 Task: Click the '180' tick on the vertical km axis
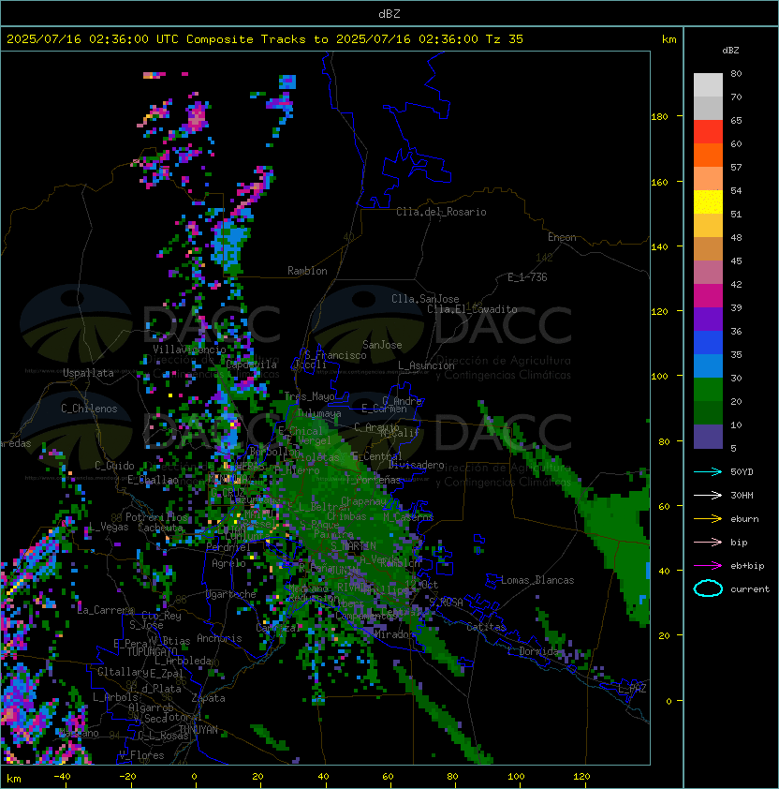[x=659, y=117]
